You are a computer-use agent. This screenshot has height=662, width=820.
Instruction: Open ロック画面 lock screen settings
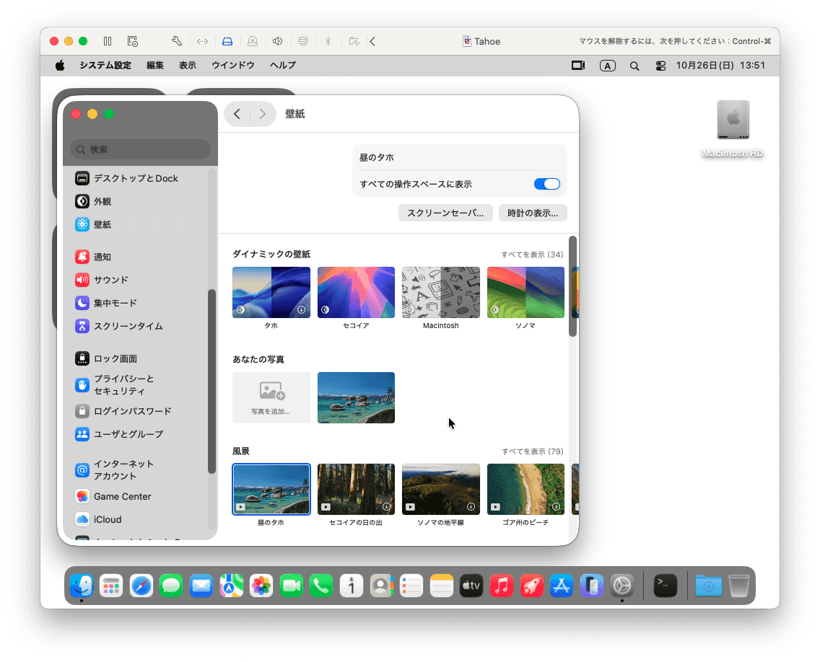point(115,358)
